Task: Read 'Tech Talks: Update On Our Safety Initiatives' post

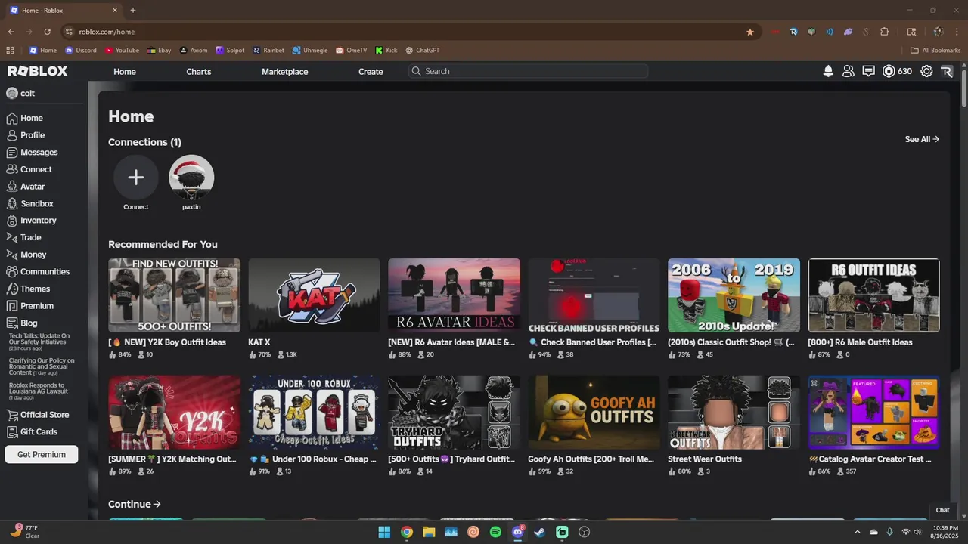Action: coord(39,342)
